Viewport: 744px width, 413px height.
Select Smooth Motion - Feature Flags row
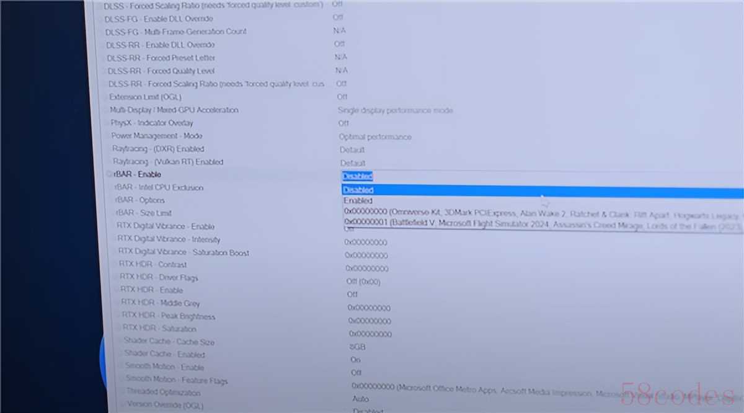[177, 380]
